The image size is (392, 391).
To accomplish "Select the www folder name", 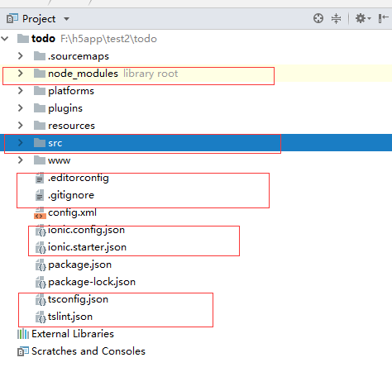I will point(59,160).
